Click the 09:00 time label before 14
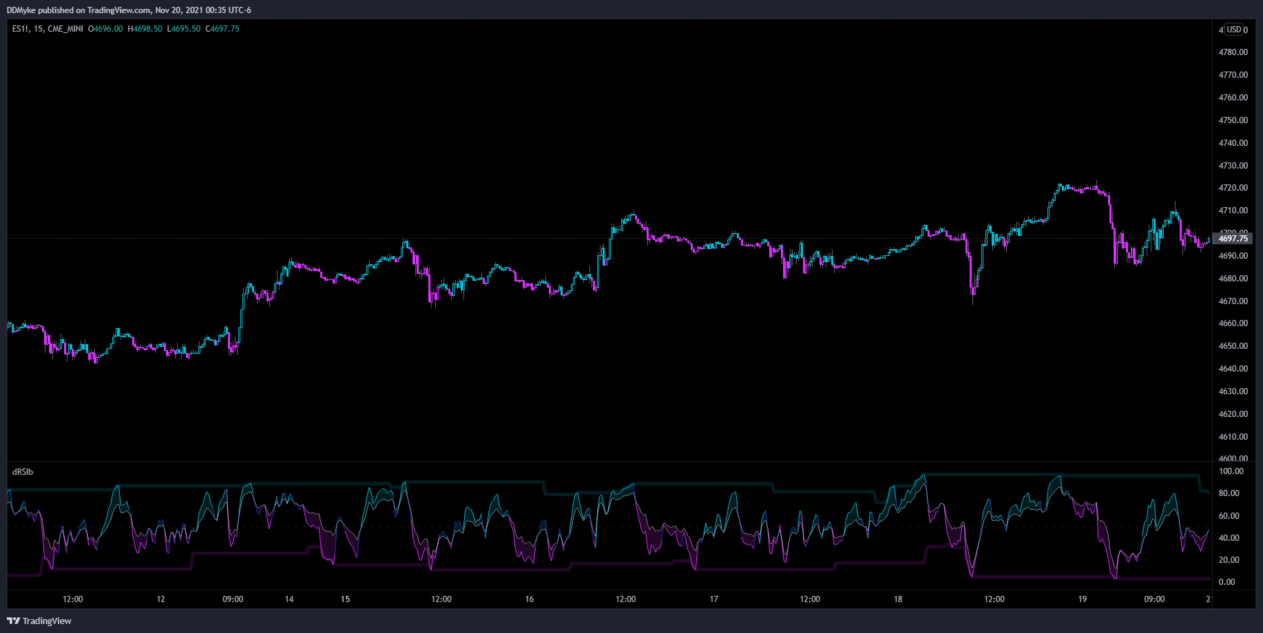Viewport: 1263px width, 633px height. 233,599
